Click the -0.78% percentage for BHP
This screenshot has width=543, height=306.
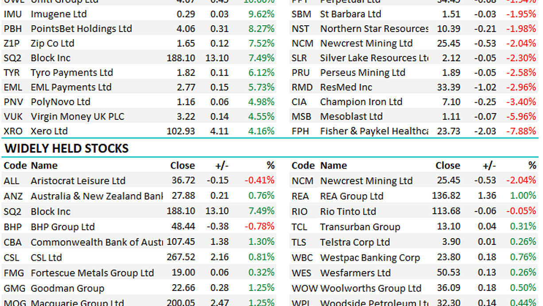260,226
